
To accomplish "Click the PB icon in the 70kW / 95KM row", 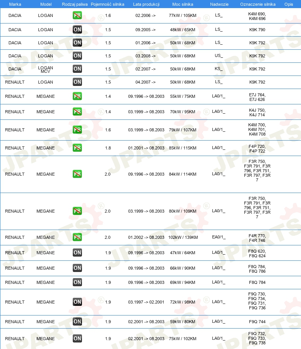I will [x=77, y=111].
